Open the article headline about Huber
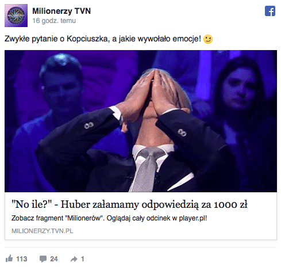 (x=129, y=204)
